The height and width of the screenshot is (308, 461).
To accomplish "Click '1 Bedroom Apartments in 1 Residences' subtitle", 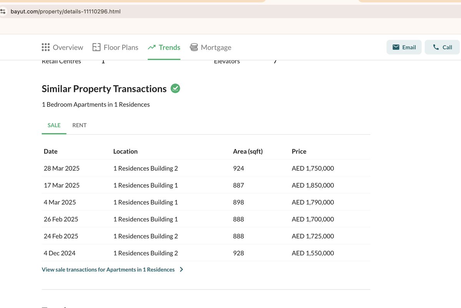I will point(96,105).
